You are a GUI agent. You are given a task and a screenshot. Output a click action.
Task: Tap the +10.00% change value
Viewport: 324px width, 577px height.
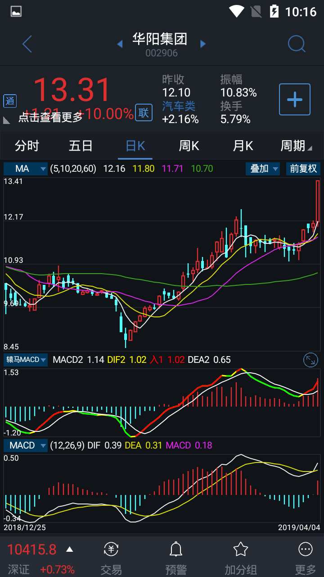(x=106, y=114)
